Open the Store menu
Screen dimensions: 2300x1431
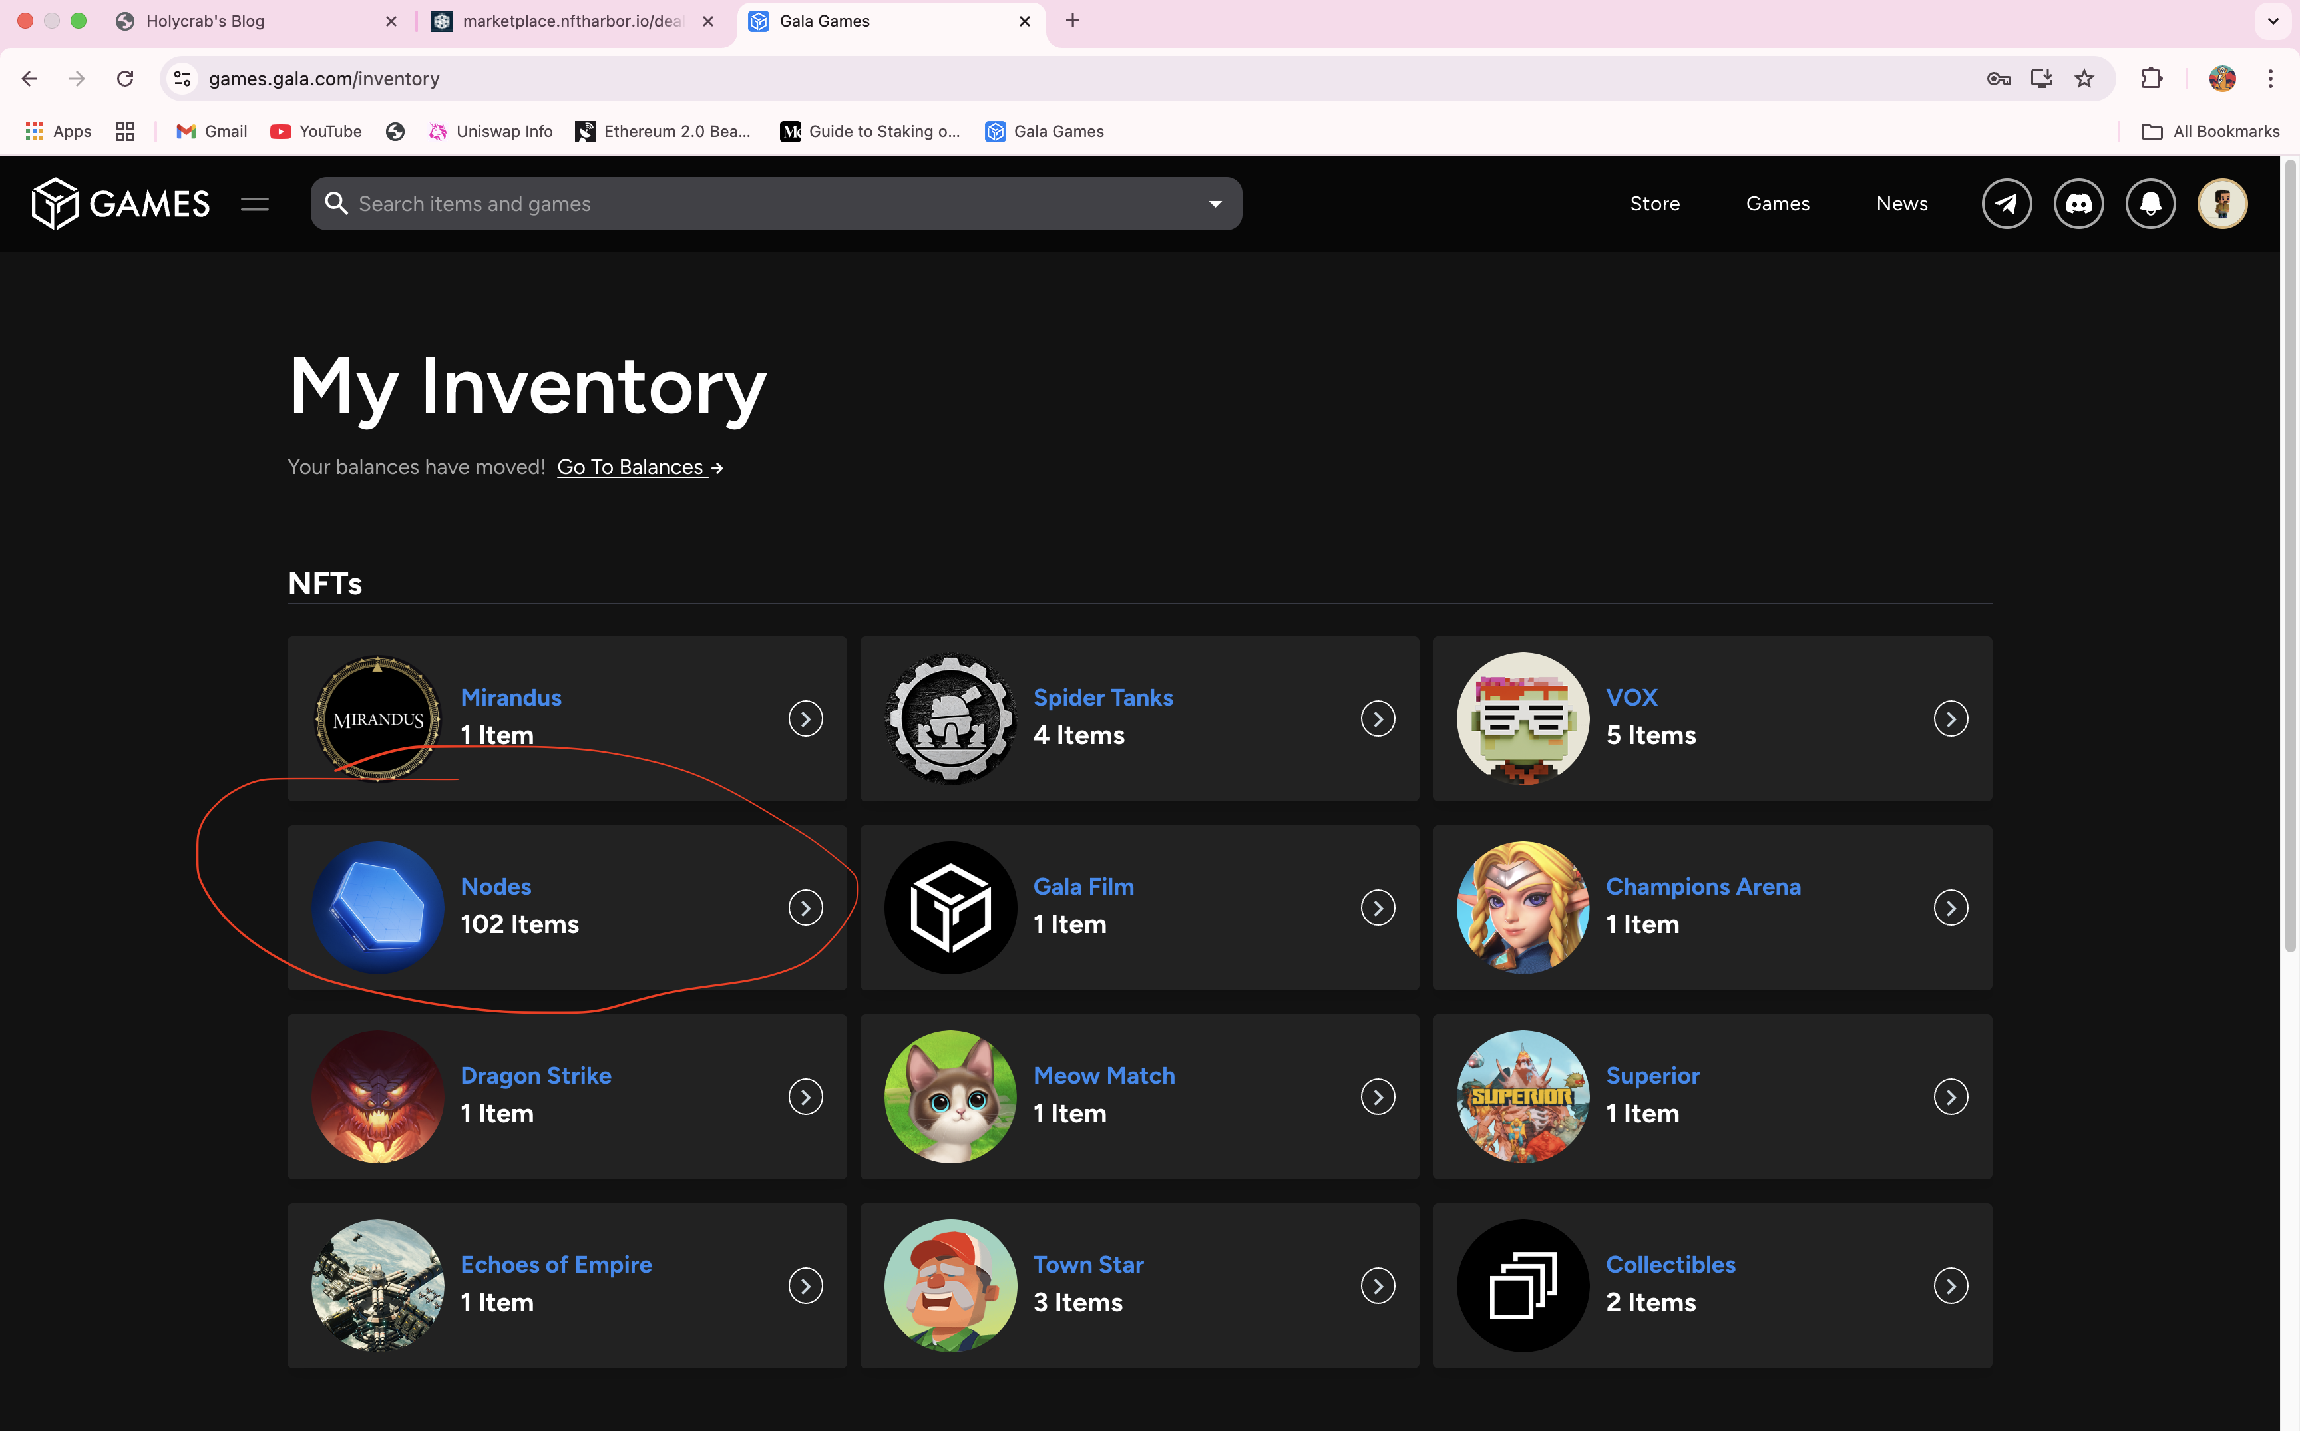point(1654,204)
